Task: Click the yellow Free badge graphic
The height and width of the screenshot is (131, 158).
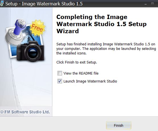Action: (x=38, y=28)
